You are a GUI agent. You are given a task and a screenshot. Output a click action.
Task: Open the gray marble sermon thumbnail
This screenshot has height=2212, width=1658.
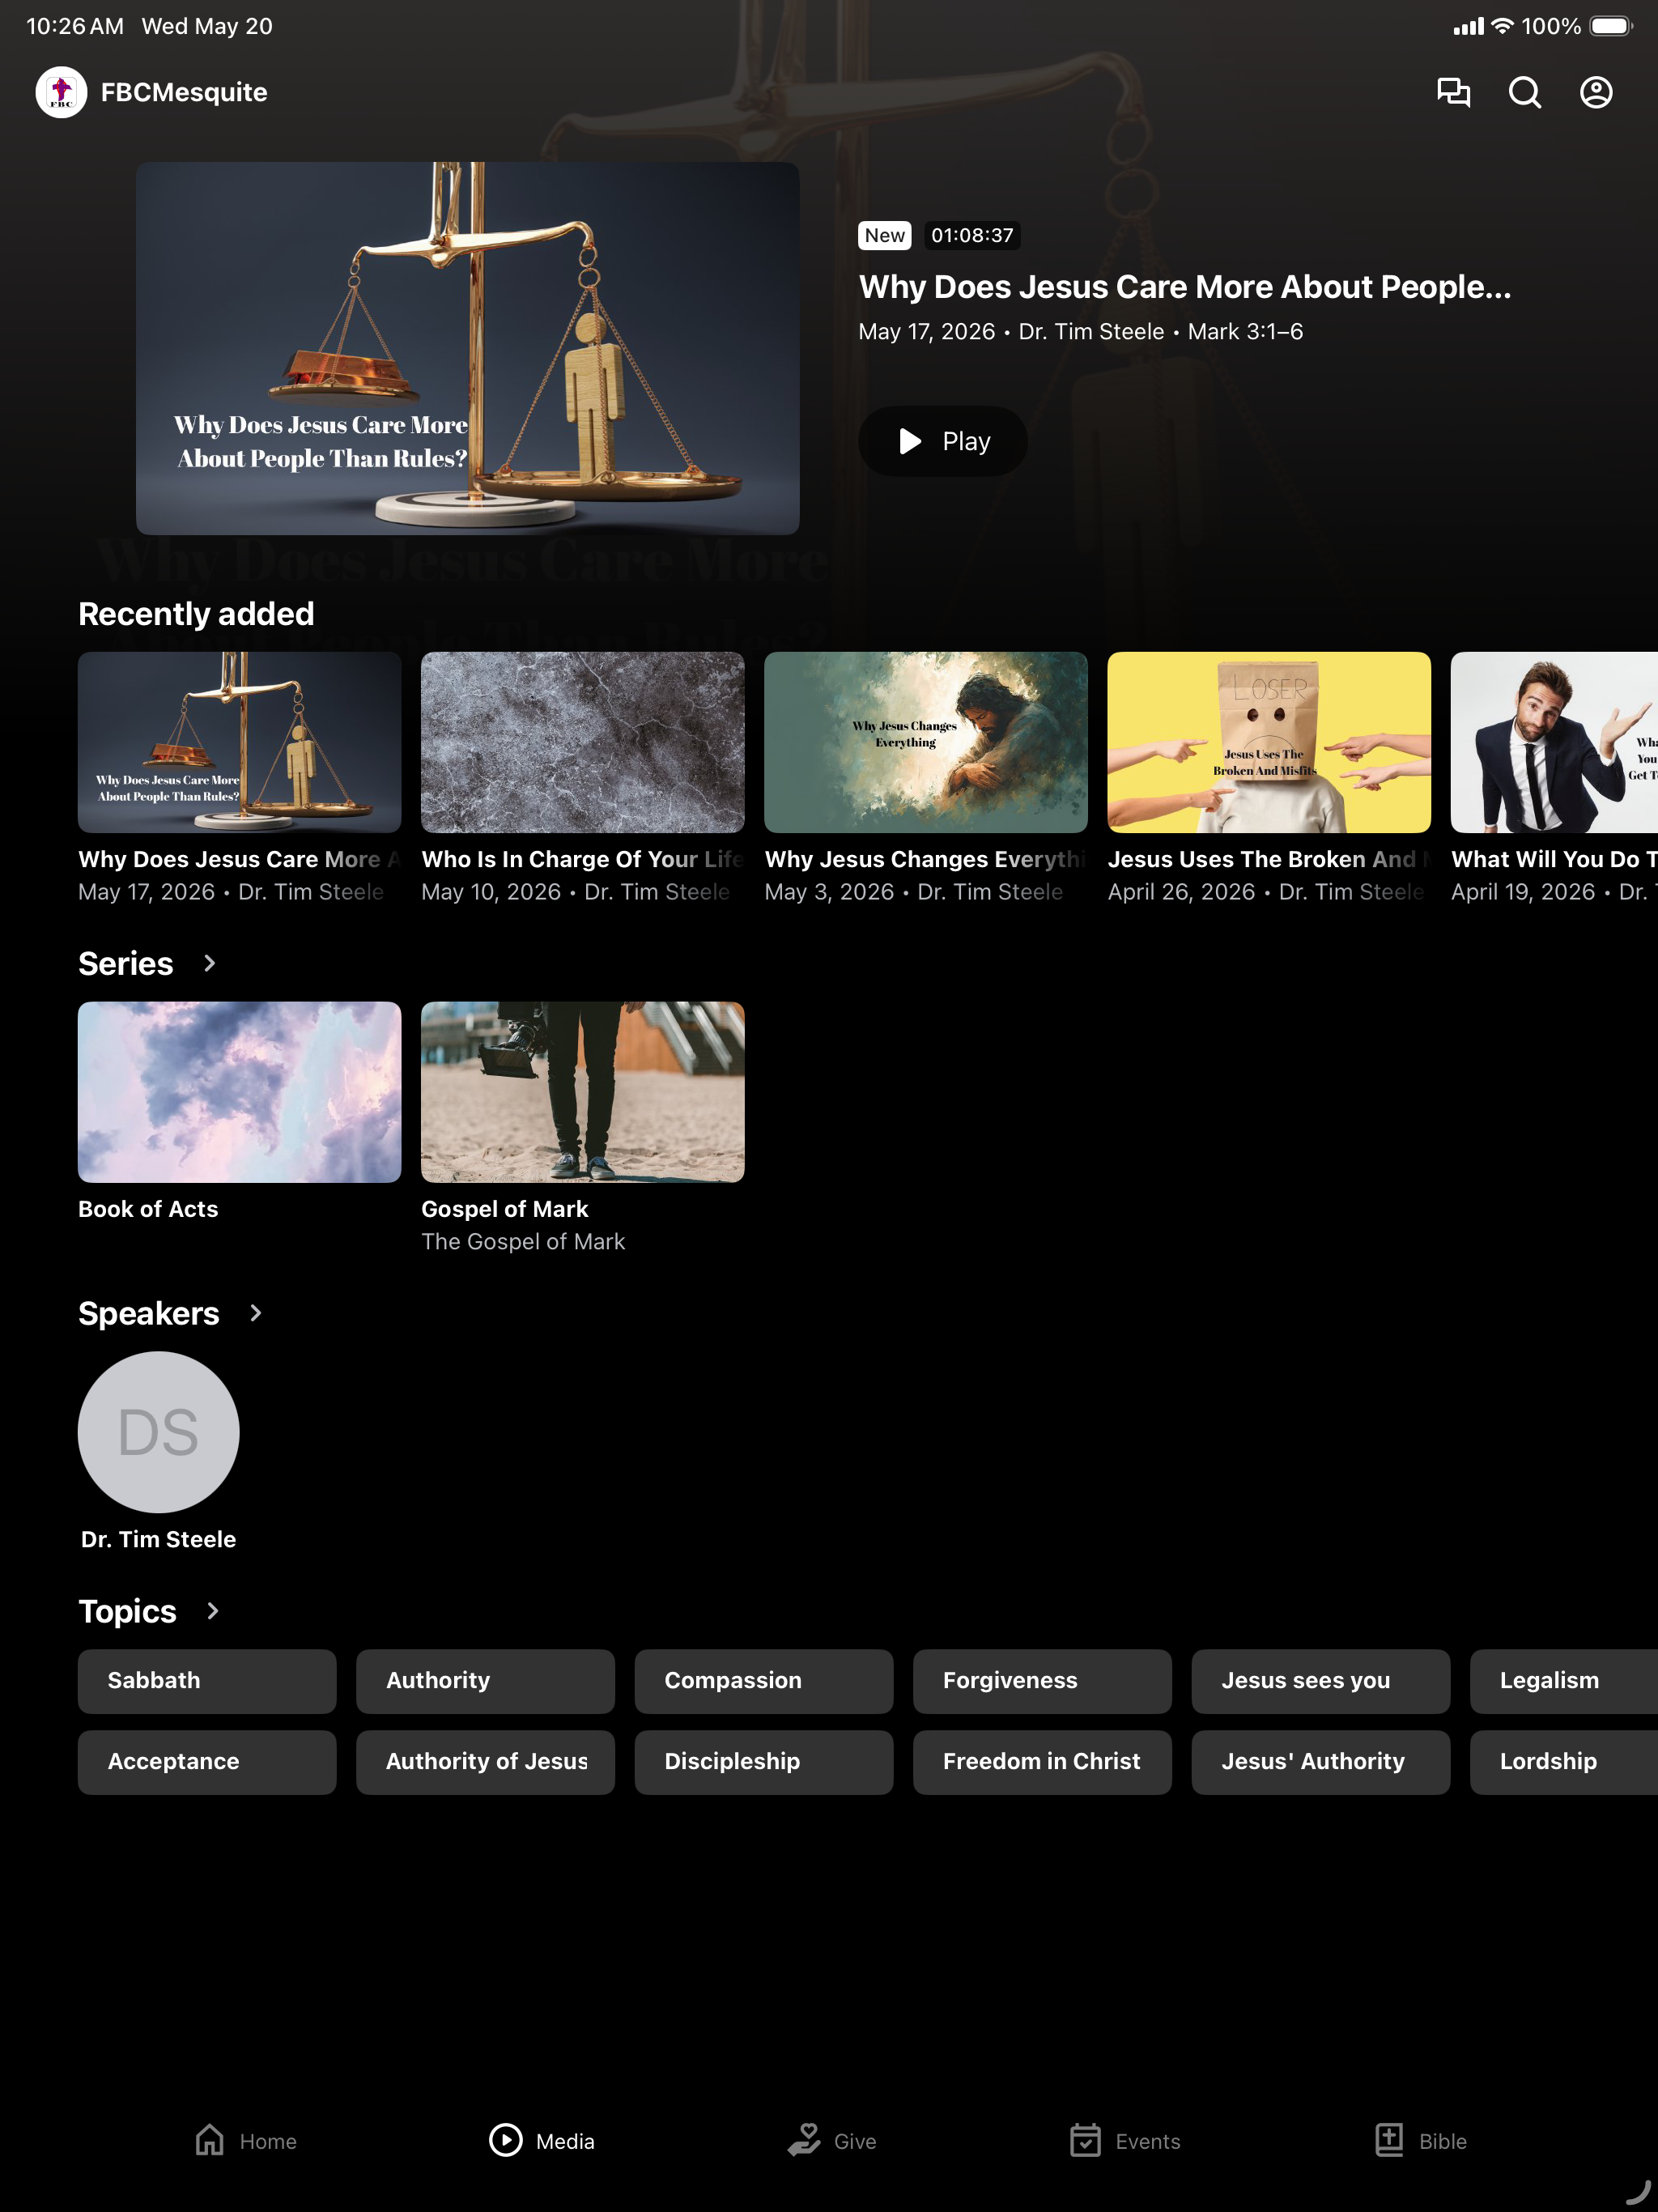583,742
